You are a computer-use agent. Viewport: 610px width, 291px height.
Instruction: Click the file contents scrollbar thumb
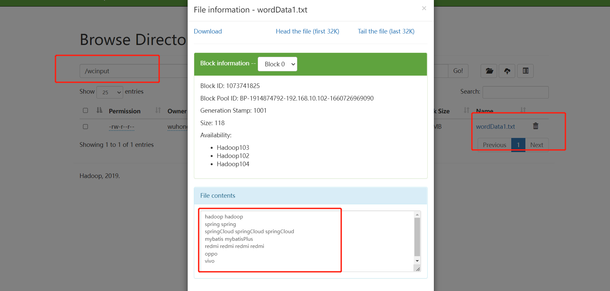417,237
